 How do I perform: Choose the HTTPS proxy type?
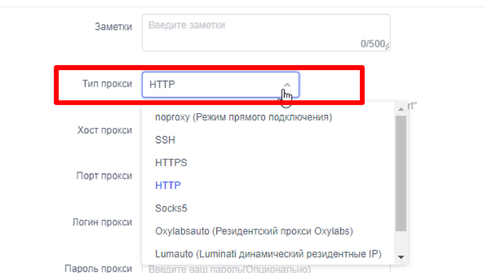(171, 163)
